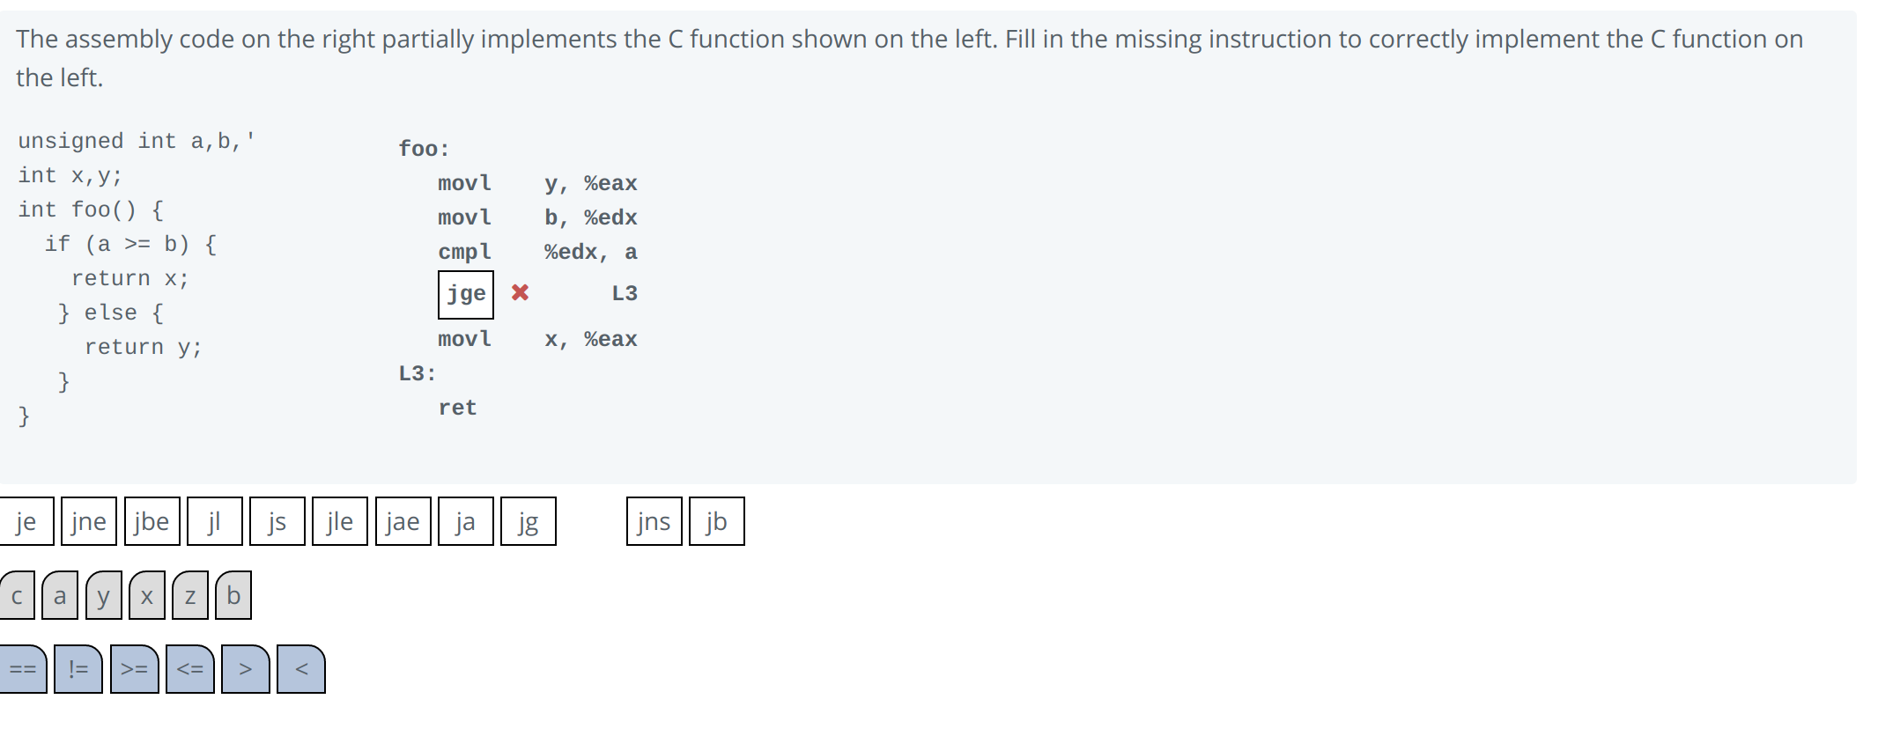Pick the variable tile 'b'
The height and width of the screenshot is (736, 1878).
click(x=233, y=596)
